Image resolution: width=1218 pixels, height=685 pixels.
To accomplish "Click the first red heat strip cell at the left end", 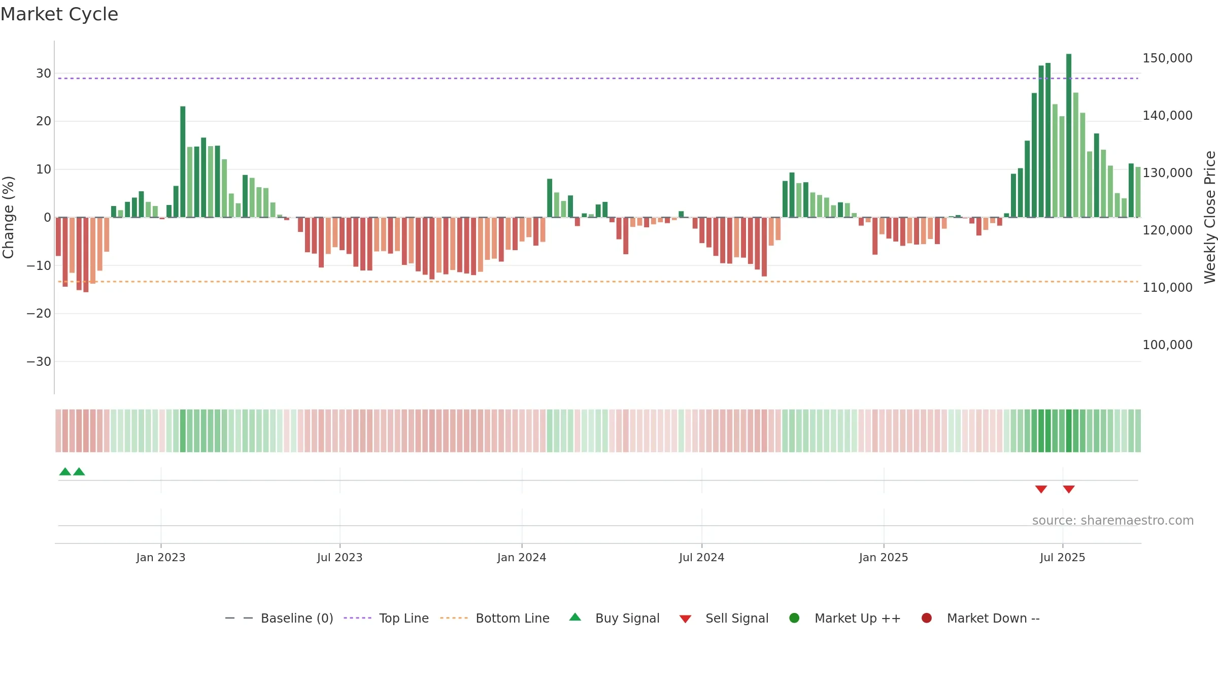I will 58,431.
